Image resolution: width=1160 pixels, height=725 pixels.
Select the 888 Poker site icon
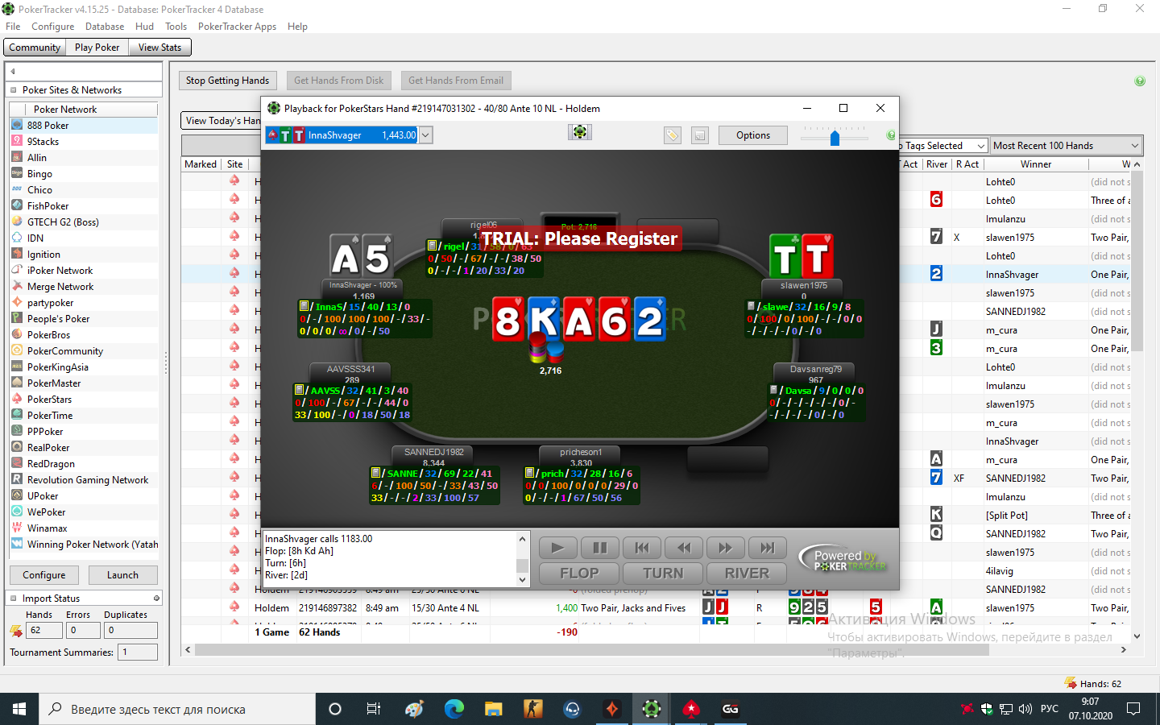[17, 125]
